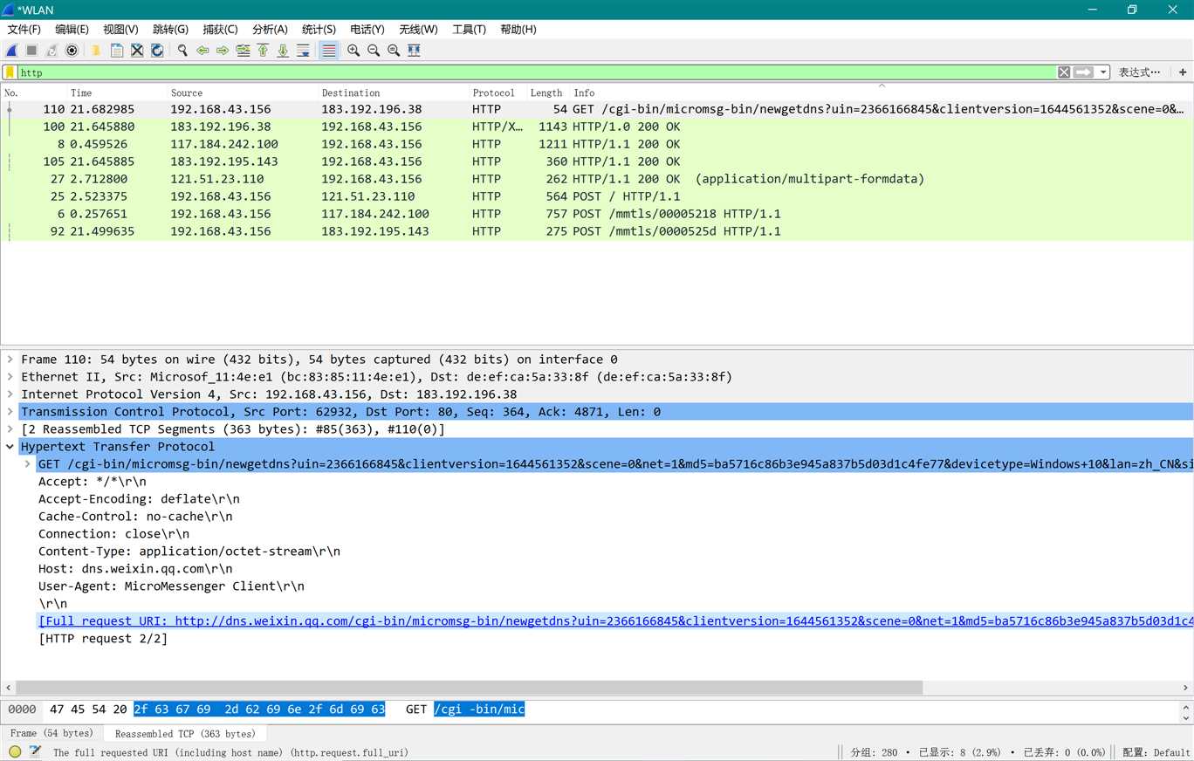
Task: Select the Host: dns.weixin.qq.com line
Action: pos(135,569)
